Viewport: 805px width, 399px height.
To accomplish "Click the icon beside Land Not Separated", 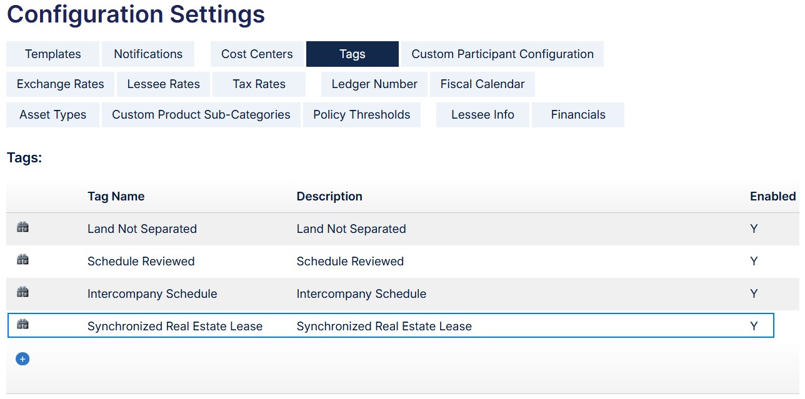I will coord(22,228).
